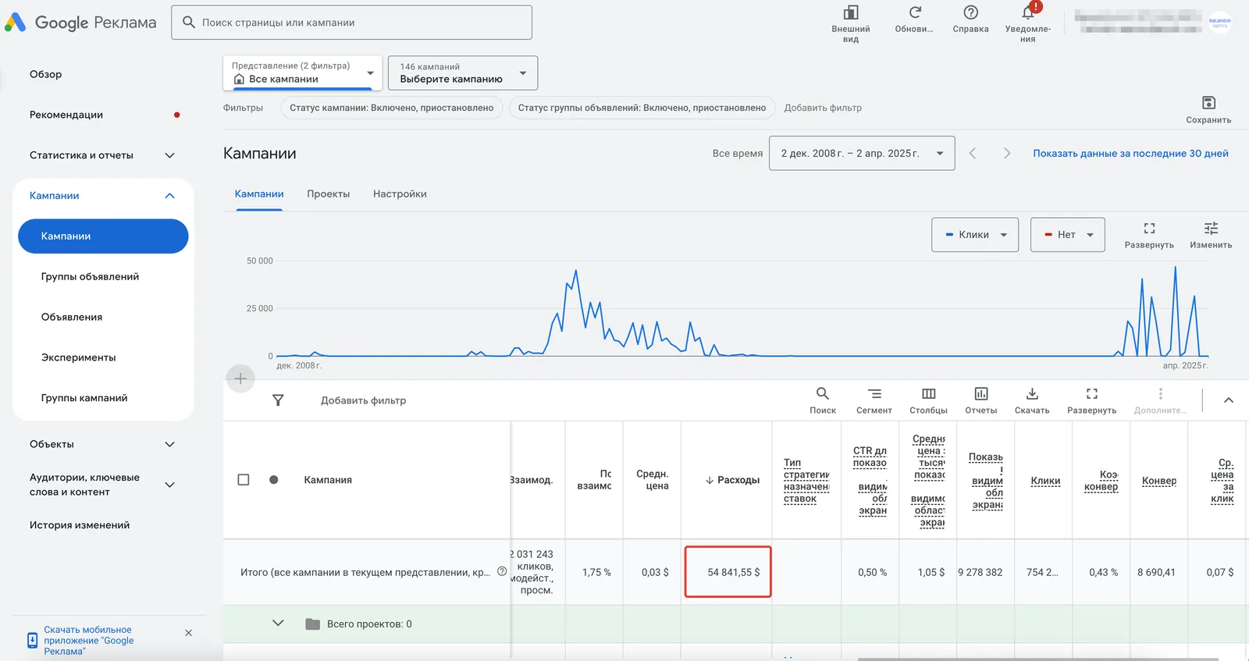The image size is (1249, 661).
Task: Go to previous date range arrow
Action: tap(973, 154)
